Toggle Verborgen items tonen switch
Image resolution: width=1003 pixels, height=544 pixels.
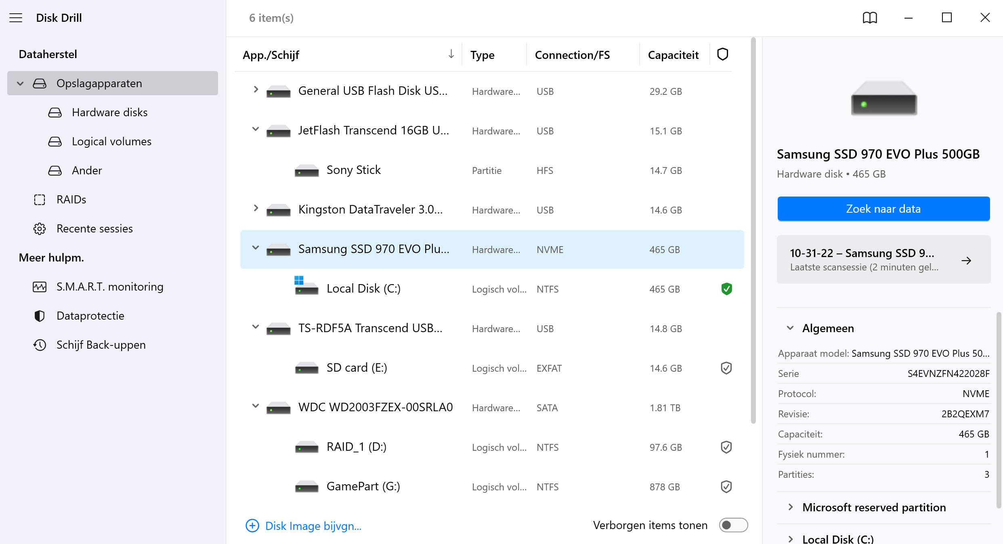coord(733,525)
